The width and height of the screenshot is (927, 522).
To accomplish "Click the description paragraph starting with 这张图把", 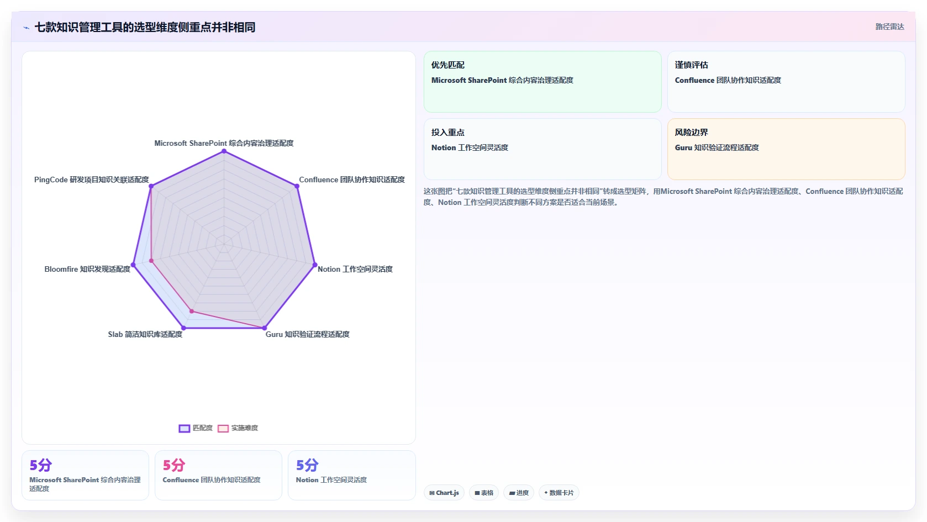I will pyautogui.click(x=663, y=197).
